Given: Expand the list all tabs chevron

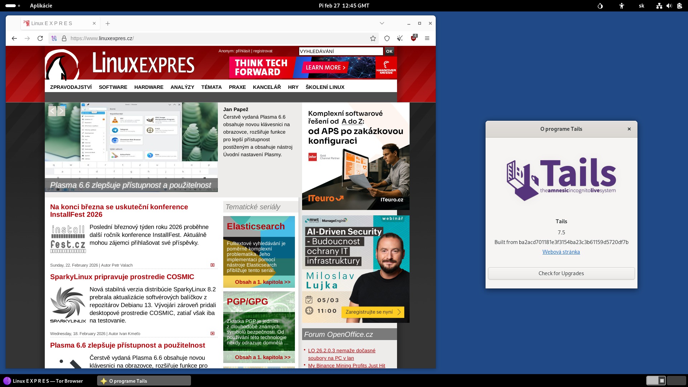Looking at the screenshot, I should click(382, 23).
